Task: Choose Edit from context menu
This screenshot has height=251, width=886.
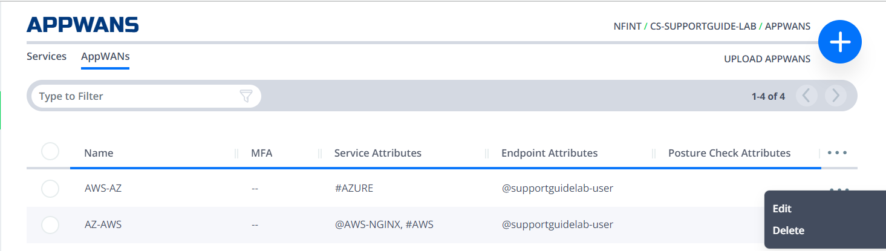Action: [x=782, y=209]
